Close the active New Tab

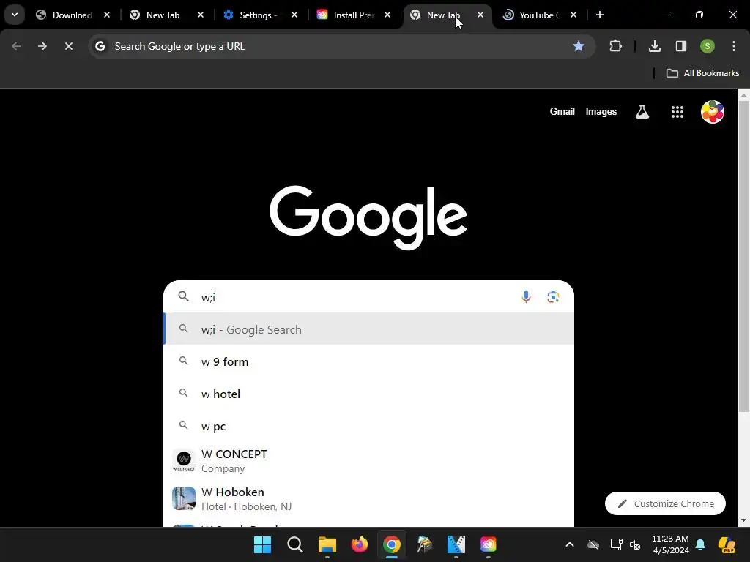coord(480,15)
